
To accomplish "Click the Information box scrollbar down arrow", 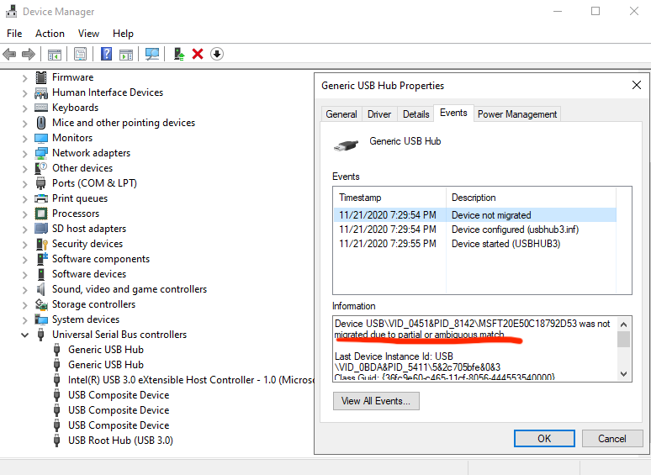I will [x=623, y=374].
